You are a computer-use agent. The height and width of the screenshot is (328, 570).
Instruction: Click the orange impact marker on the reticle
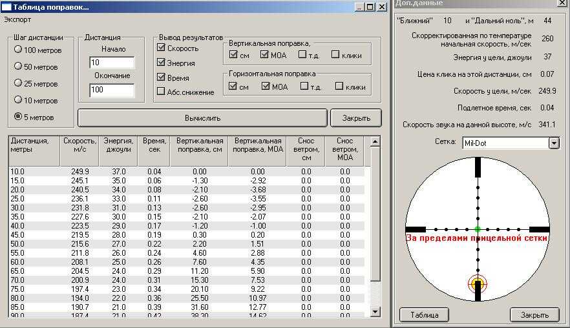coord(478,284)
